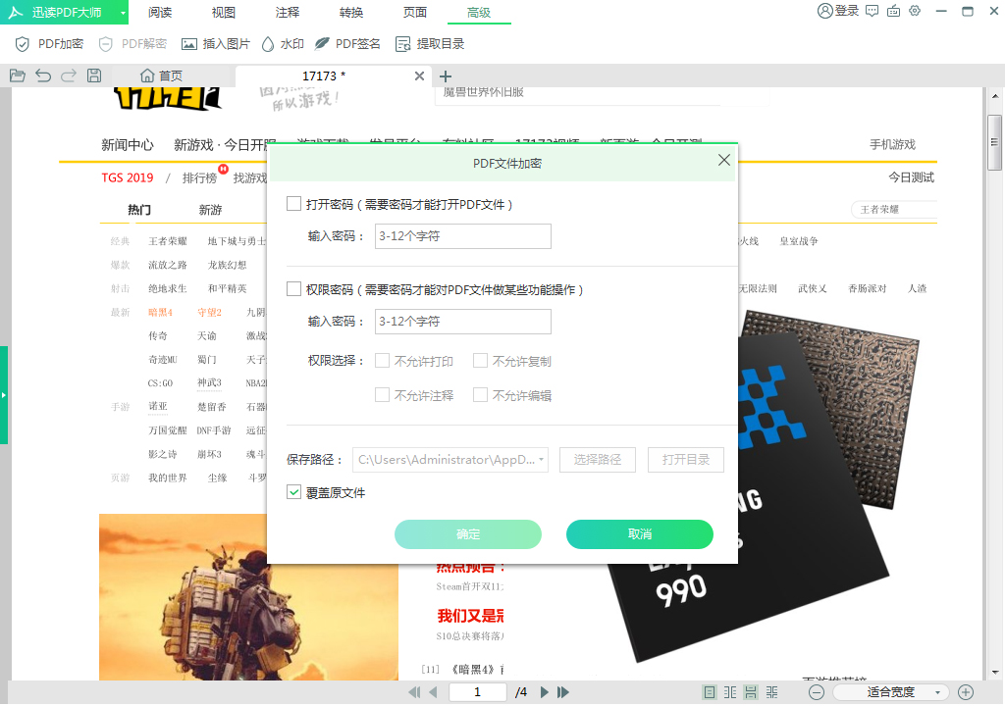The image size is (1005, 706).
Task: Click the undo arrow icon
Action: (x=44, y=76)
